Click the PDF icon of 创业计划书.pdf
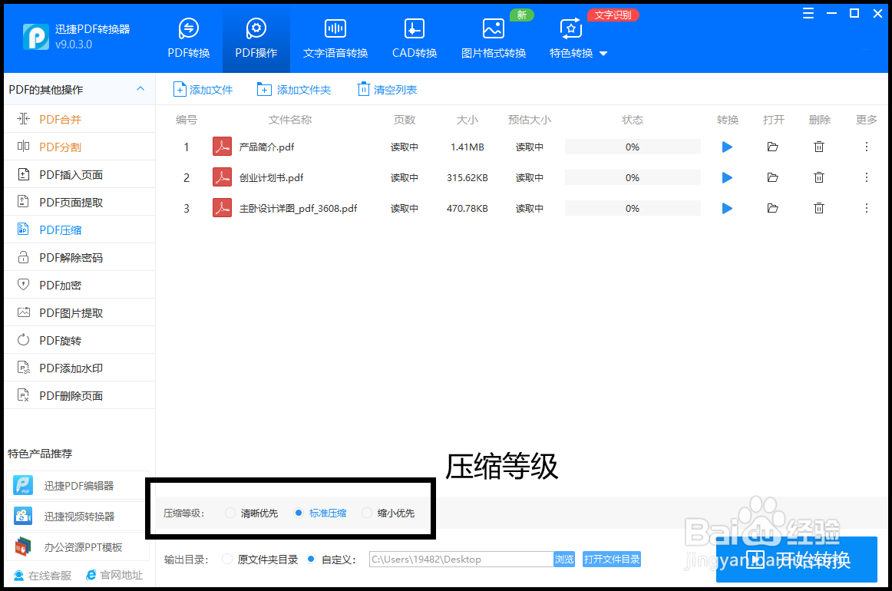This screenshot has width=892, height=591. (222, 177)
